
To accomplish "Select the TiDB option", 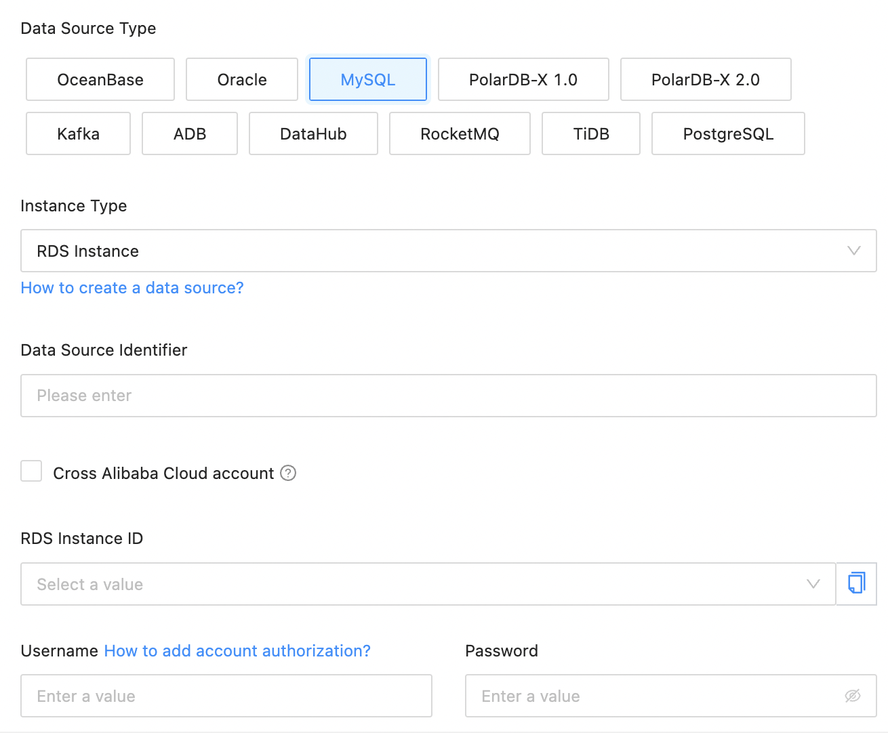I will point(591,133).
